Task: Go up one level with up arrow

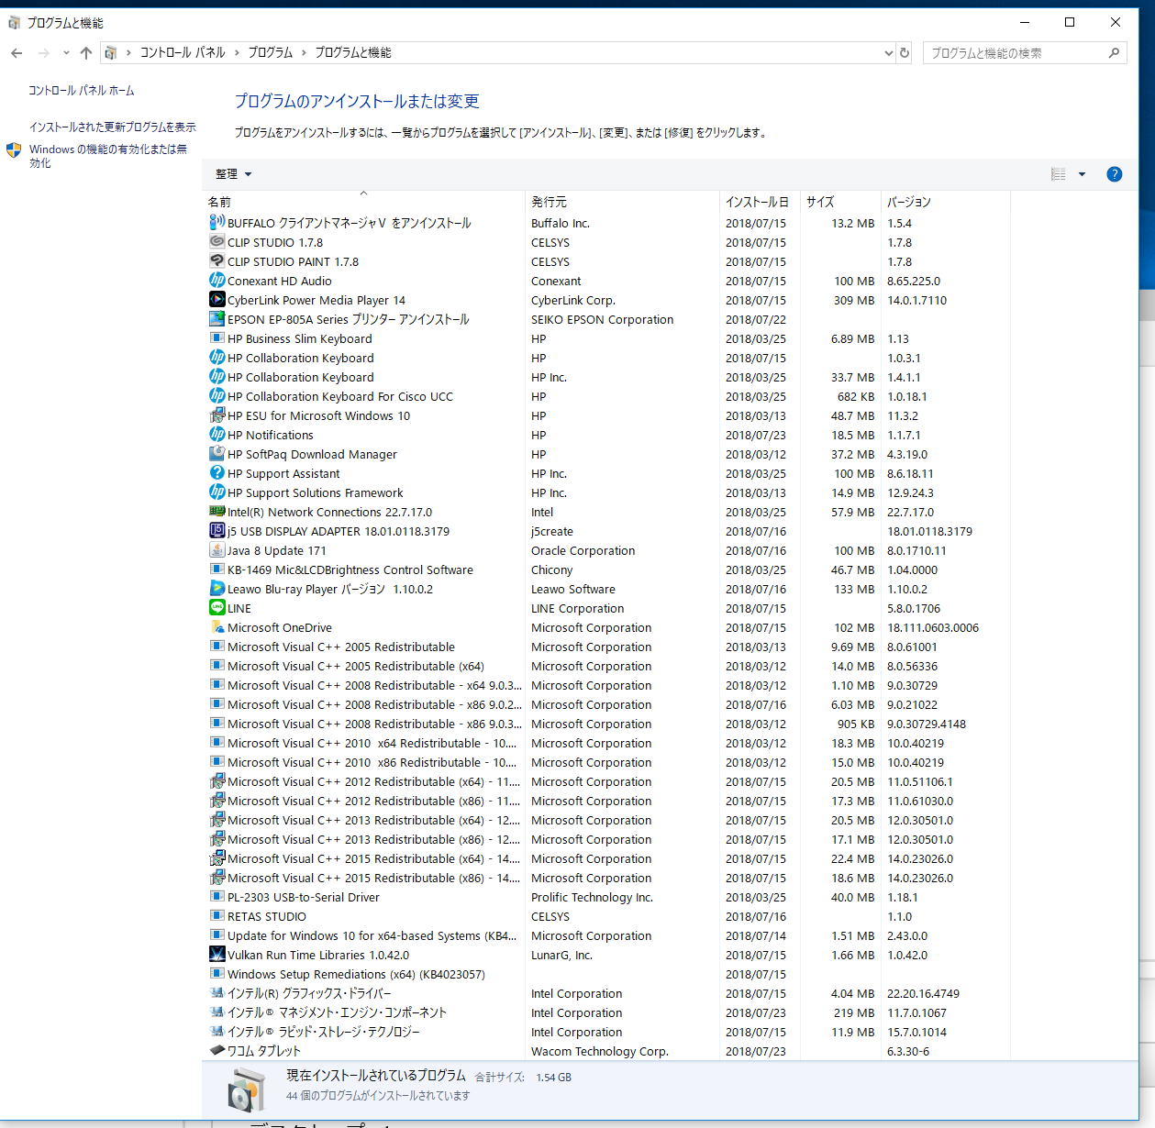Action: 86,53
